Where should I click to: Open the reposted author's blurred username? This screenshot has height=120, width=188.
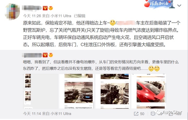32,55
